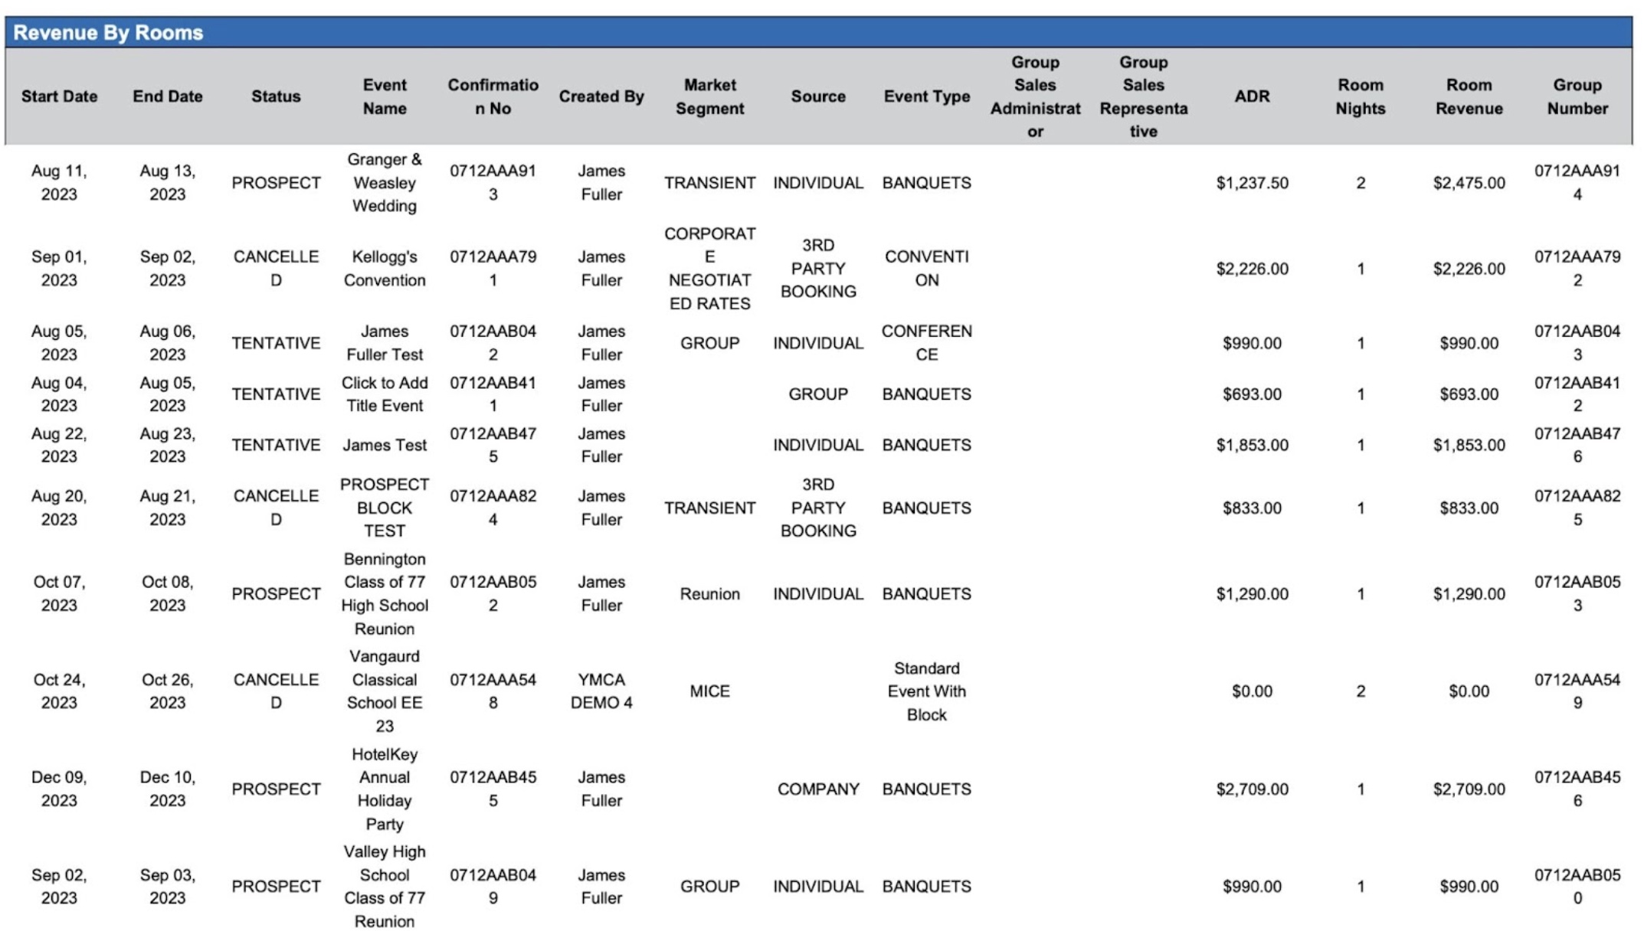Click confirmation number 0712AAB042
Screen dimensions: 1644x931
pyautogui.click(x=493, y=343)
